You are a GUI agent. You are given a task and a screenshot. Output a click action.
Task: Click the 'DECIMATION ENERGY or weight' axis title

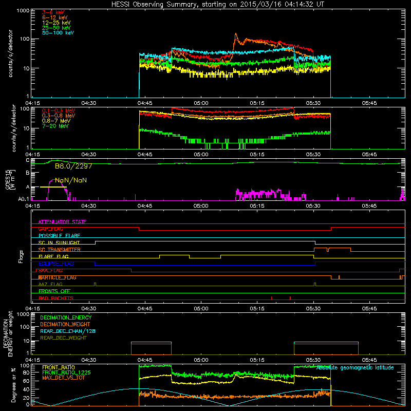click(8, 333)
